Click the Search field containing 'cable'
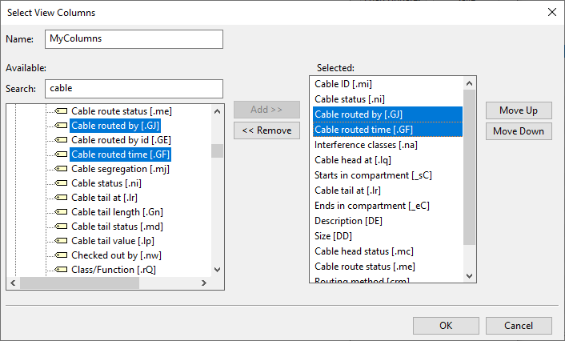 [x=134, y=88]
